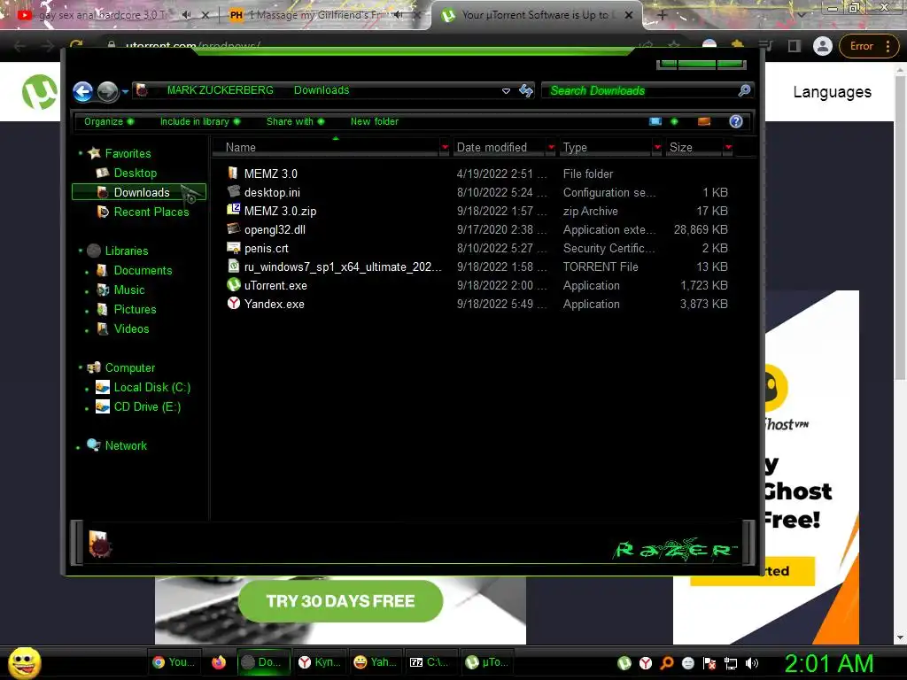
Task: Select the MEMZ 3.0 folder icon
Action: (233, 173)
